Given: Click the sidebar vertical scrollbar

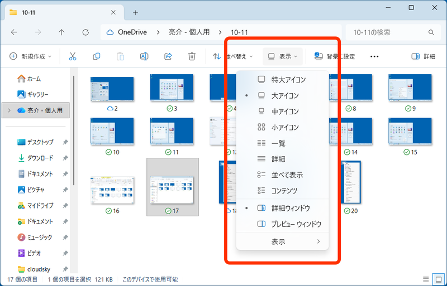Looking at the screenshot, I should (73, 131).
